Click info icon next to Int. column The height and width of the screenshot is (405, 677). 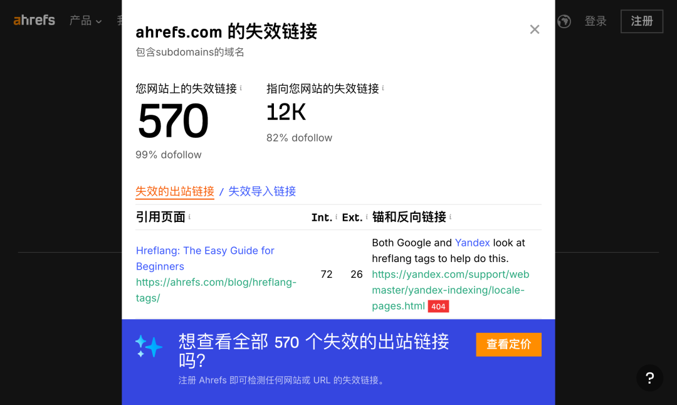pyautogui.click(x=337, y=217)
